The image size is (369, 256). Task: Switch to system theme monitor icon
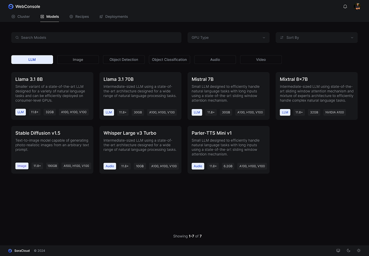pos(338,250)
